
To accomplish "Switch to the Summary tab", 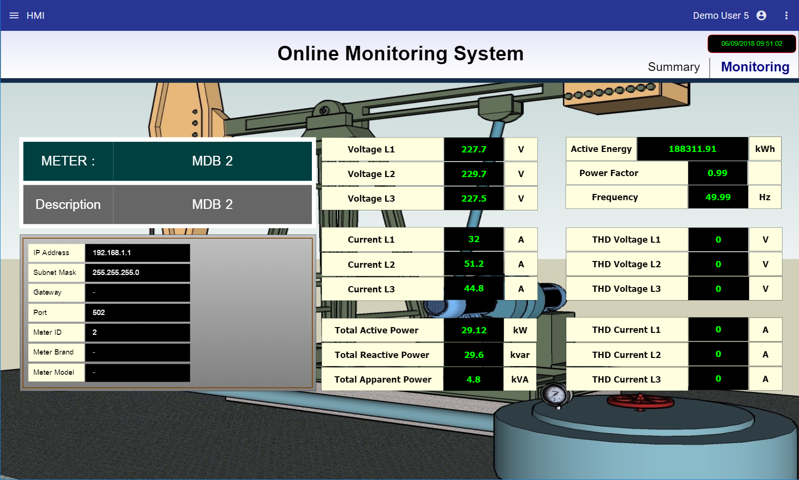I will (673, 67).
